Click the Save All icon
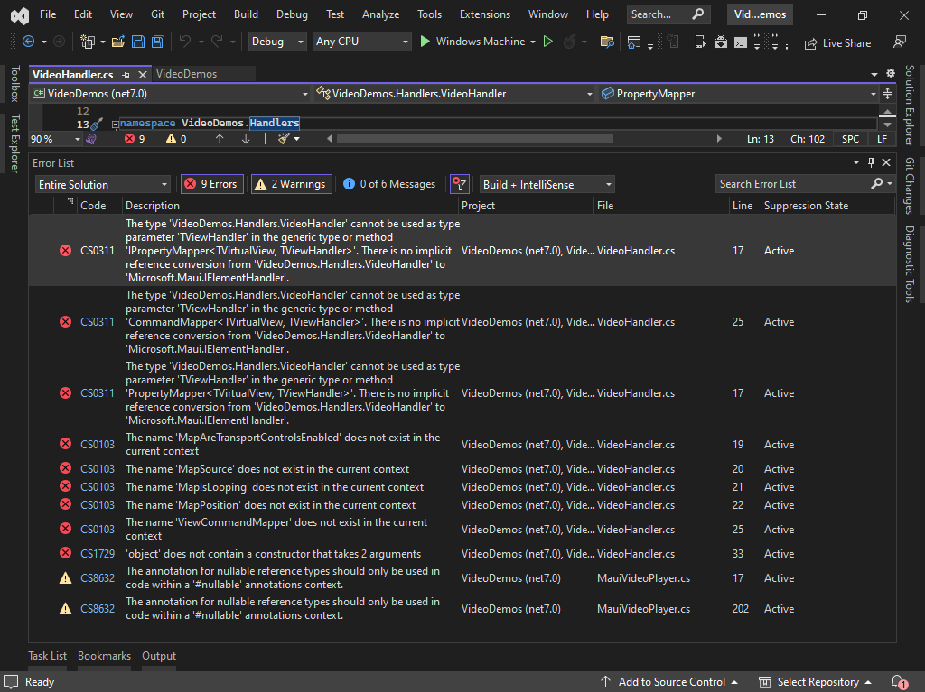The height and width of the screenshot is (692, 925). [x=156, y=41]
